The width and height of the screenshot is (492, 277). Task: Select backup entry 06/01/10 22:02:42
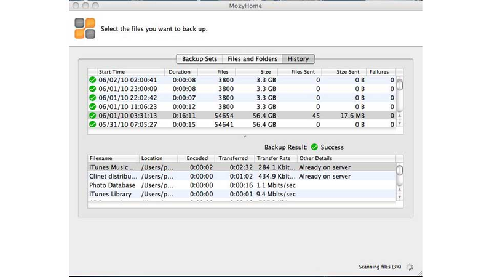[242, 98]
